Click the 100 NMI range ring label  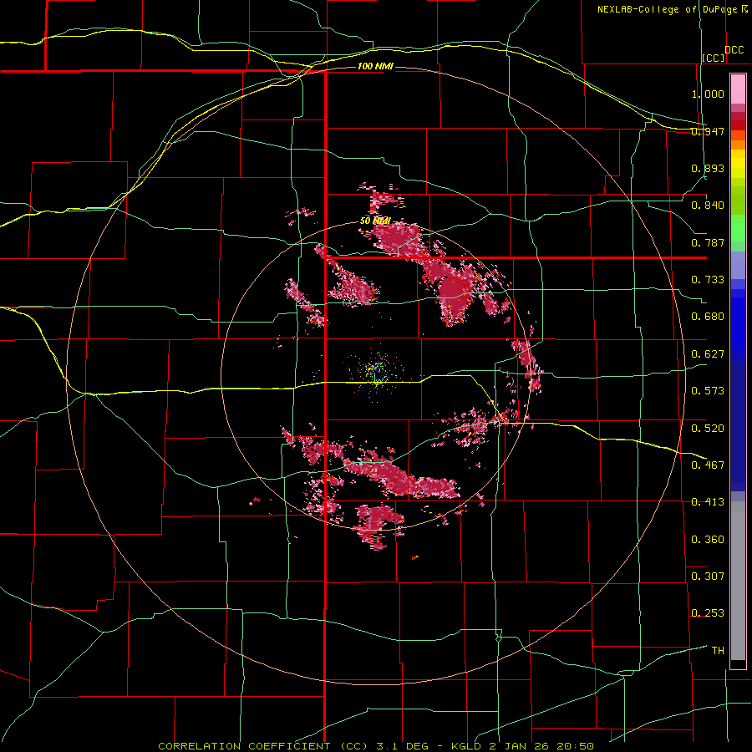click(x=375, y=66)
